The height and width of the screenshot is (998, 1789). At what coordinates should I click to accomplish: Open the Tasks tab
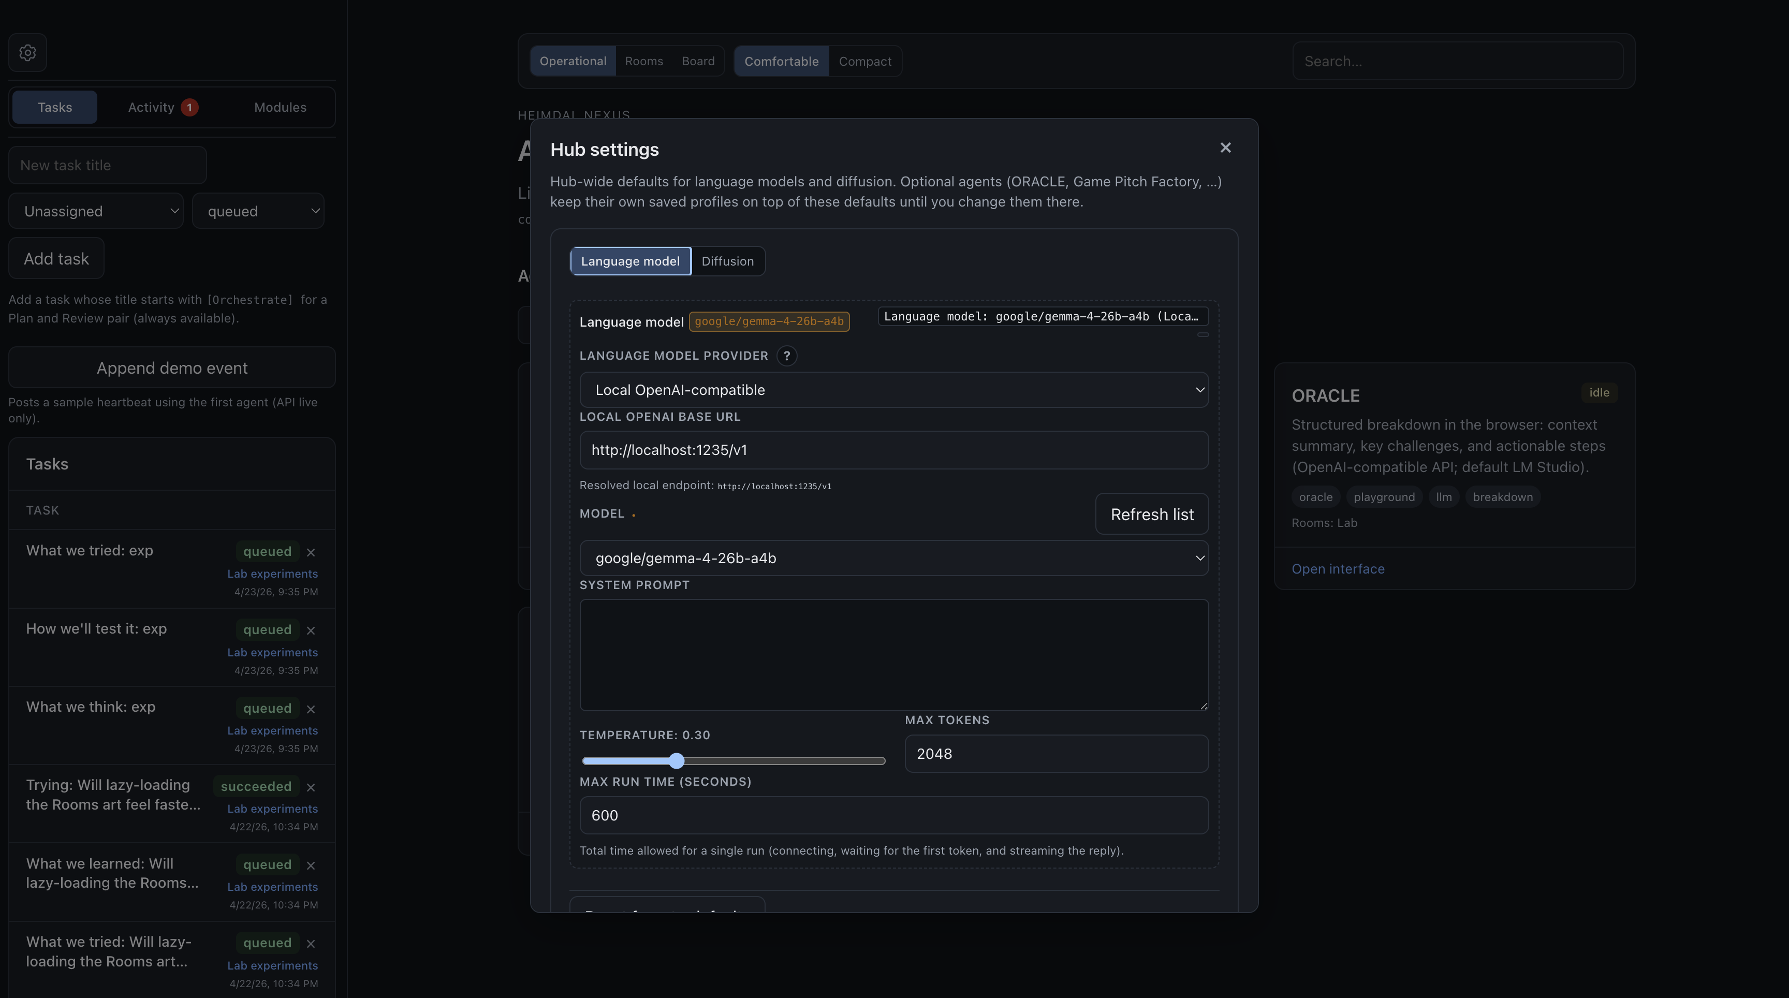click(55, 107)
